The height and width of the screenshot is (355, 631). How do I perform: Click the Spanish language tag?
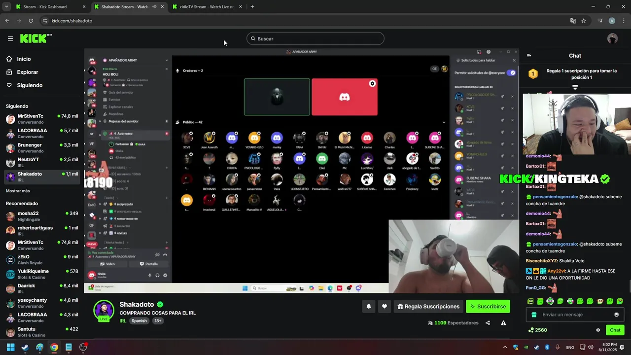click(x=139, y=320)
